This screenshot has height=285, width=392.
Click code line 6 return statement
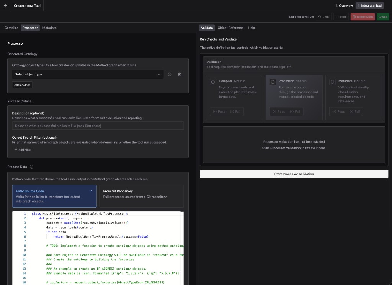(x=101, y=236)
